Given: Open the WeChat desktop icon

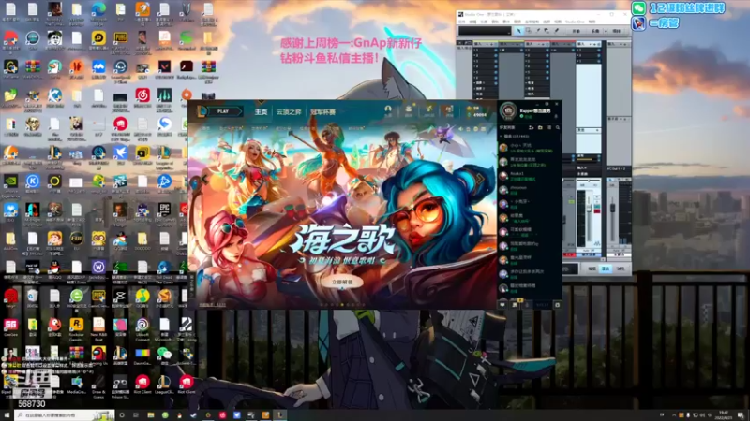Looking at the screenshot, I should click(165, 356).
